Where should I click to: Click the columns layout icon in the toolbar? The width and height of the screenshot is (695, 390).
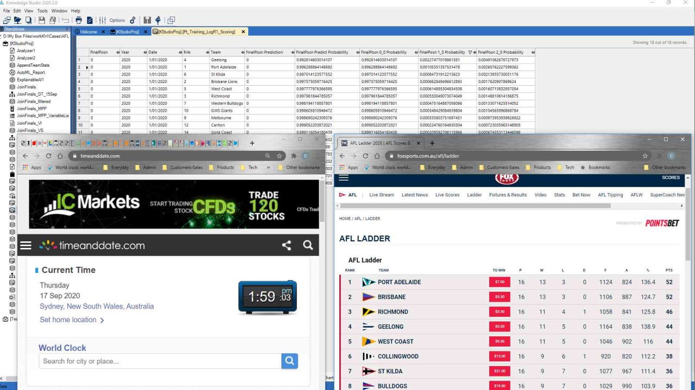pos(147,20)
